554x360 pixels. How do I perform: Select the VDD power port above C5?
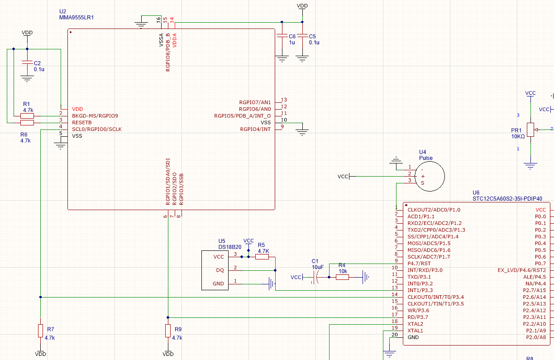point(302,6)
